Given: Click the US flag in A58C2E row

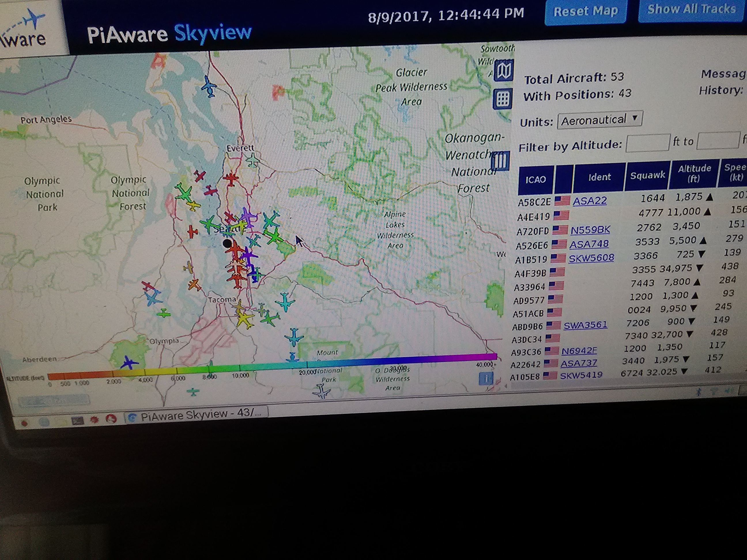Looking at the screenshot, I should (x=562, y=201).
